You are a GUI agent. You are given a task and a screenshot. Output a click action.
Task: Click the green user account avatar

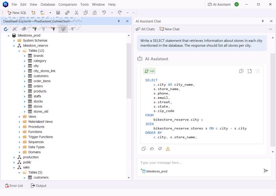(237, 4)
